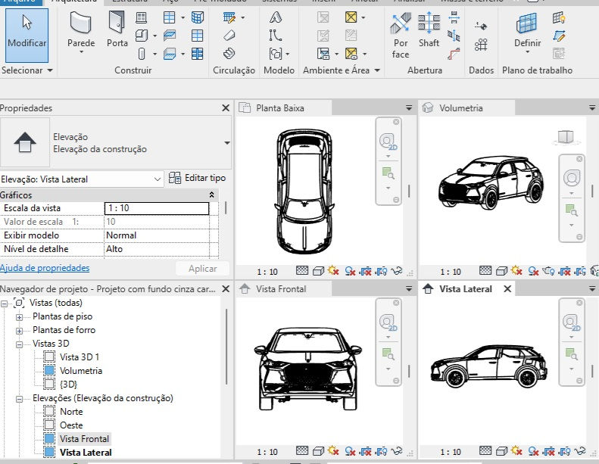Expand the Ambiente e Área panel dropdown

point(377,70)
